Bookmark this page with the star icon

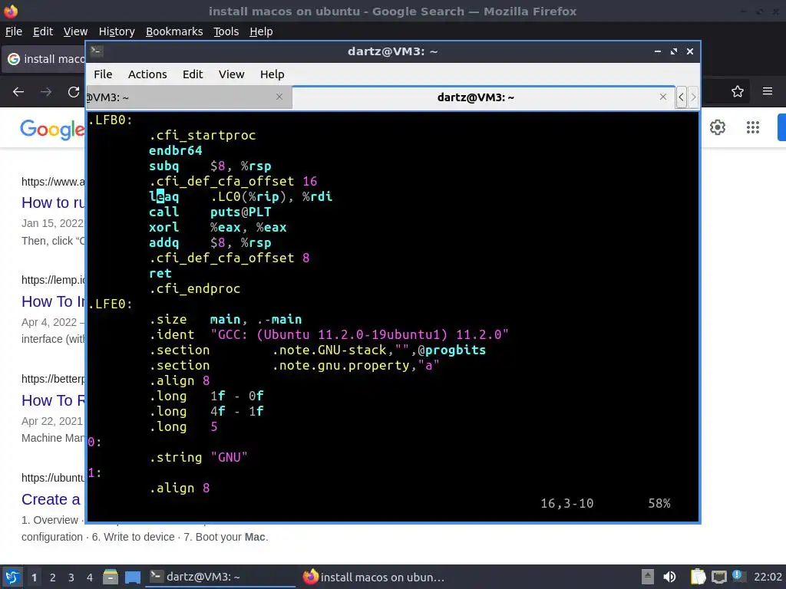(738, 92)
